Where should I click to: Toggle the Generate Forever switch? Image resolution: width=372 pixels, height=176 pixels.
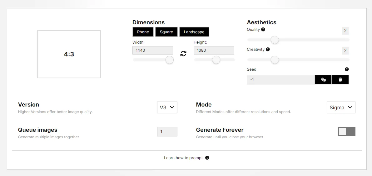click(x=346, y=131)
